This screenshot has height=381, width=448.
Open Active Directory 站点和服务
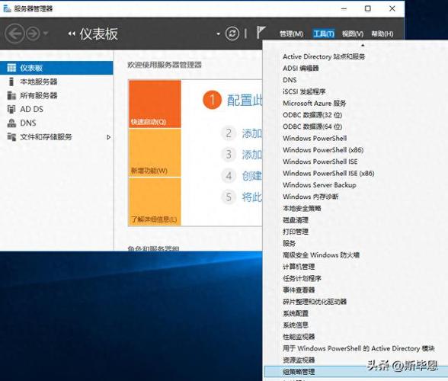pos(324,56)
